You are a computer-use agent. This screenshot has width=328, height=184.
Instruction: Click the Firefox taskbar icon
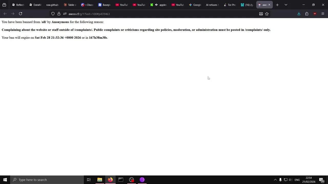[110, 180]
